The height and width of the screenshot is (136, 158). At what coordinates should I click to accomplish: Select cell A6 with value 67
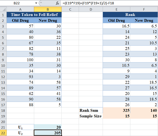point(20,43)
